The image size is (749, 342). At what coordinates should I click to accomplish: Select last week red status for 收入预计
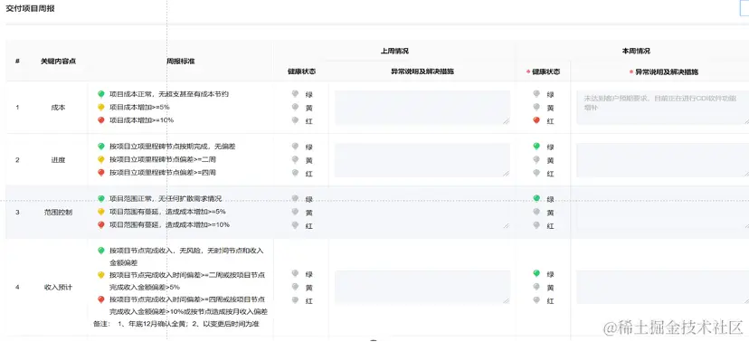295,300
